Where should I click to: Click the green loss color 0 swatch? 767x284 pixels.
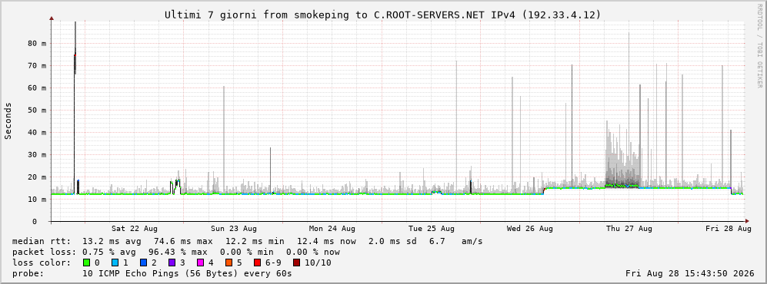tap(86, 263)
